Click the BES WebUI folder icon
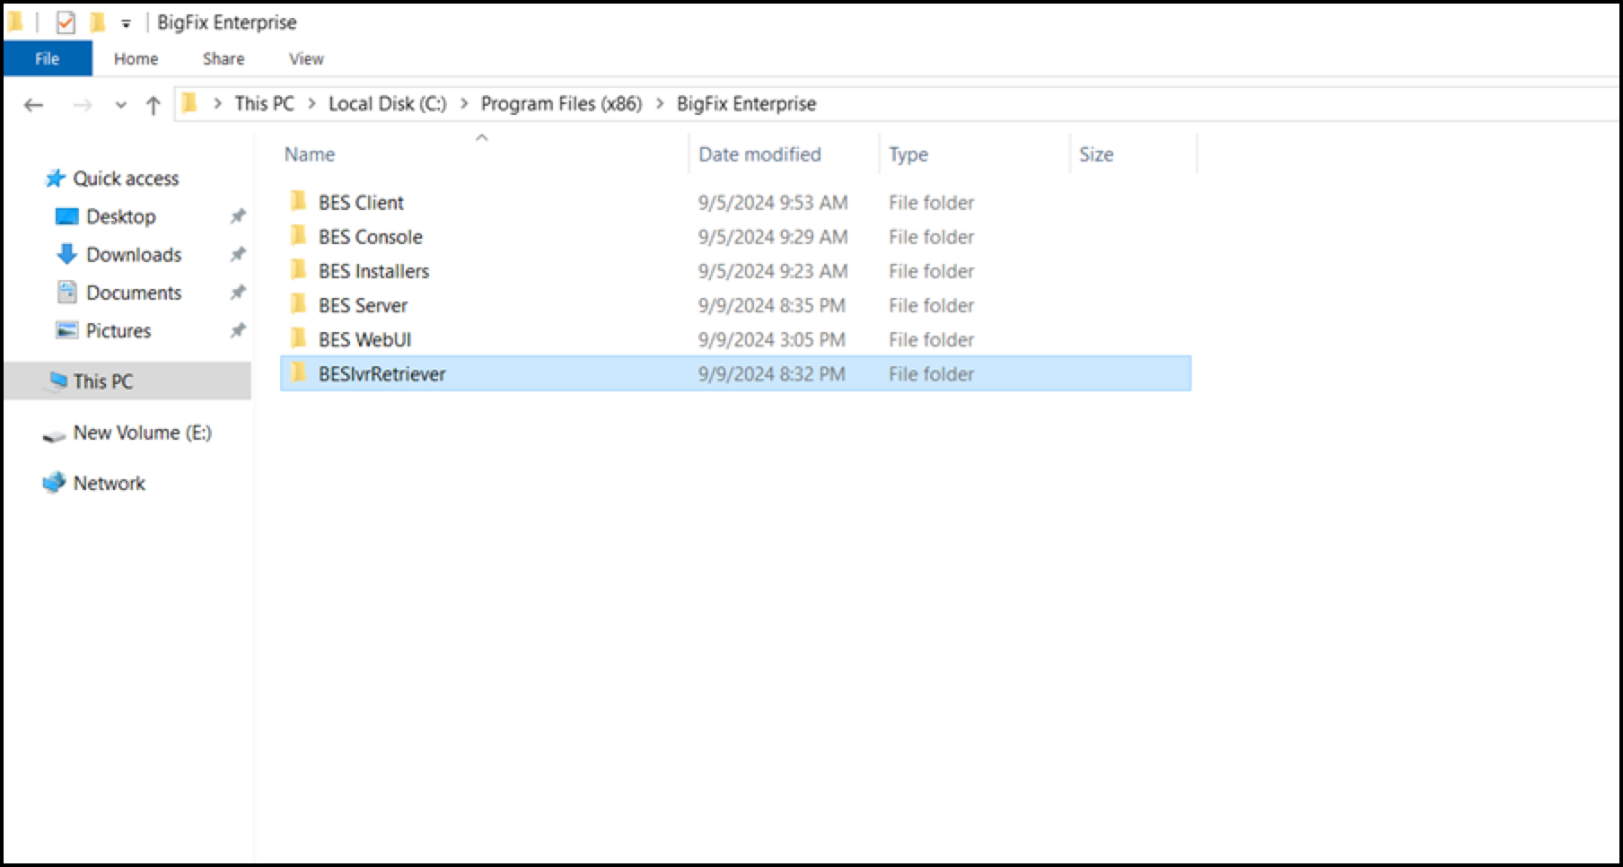This screenshot has width=1623, height=867. (x=298, y=337)
